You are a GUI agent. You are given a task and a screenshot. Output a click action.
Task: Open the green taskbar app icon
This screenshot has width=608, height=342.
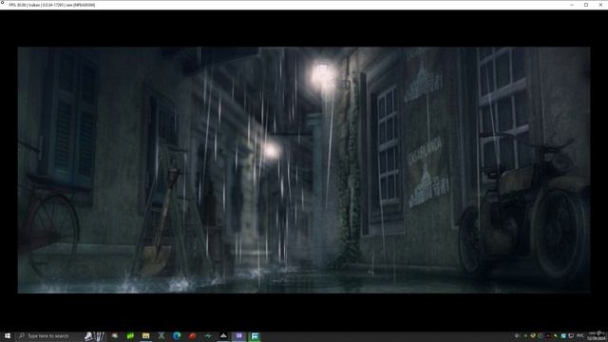point(130,335)
